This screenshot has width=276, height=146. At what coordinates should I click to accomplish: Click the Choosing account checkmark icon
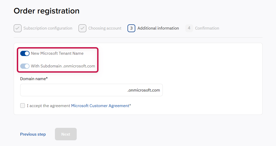tap(82, 28)
